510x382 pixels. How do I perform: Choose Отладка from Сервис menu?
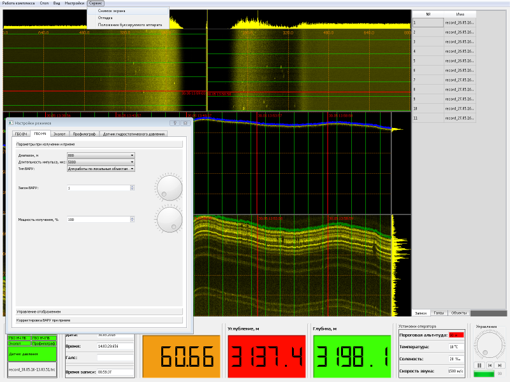tap(128, 18)
